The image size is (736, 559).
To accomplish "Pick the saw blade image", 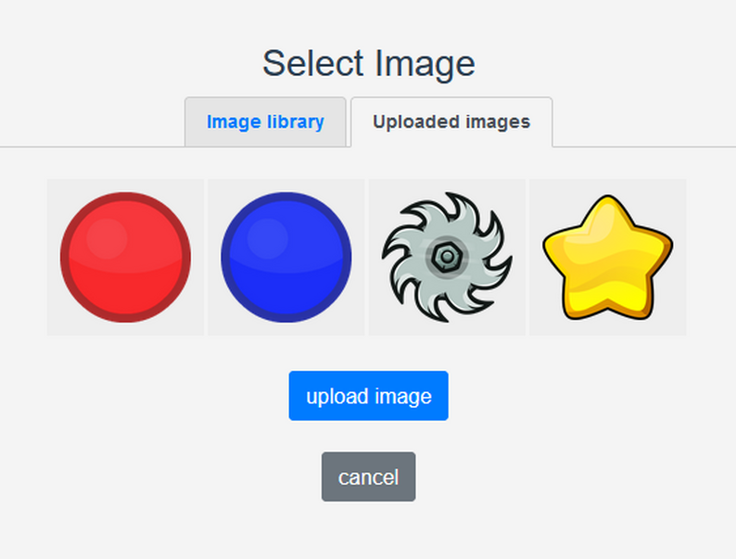I will coord(447,257).
